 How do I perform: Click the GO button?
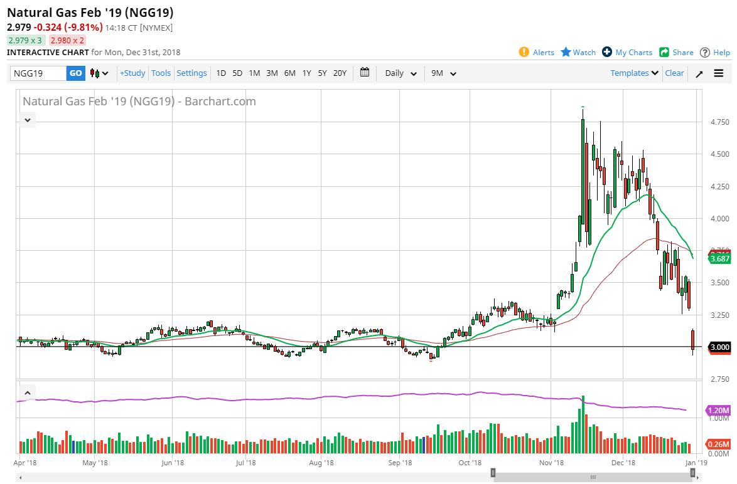[75, 73]
